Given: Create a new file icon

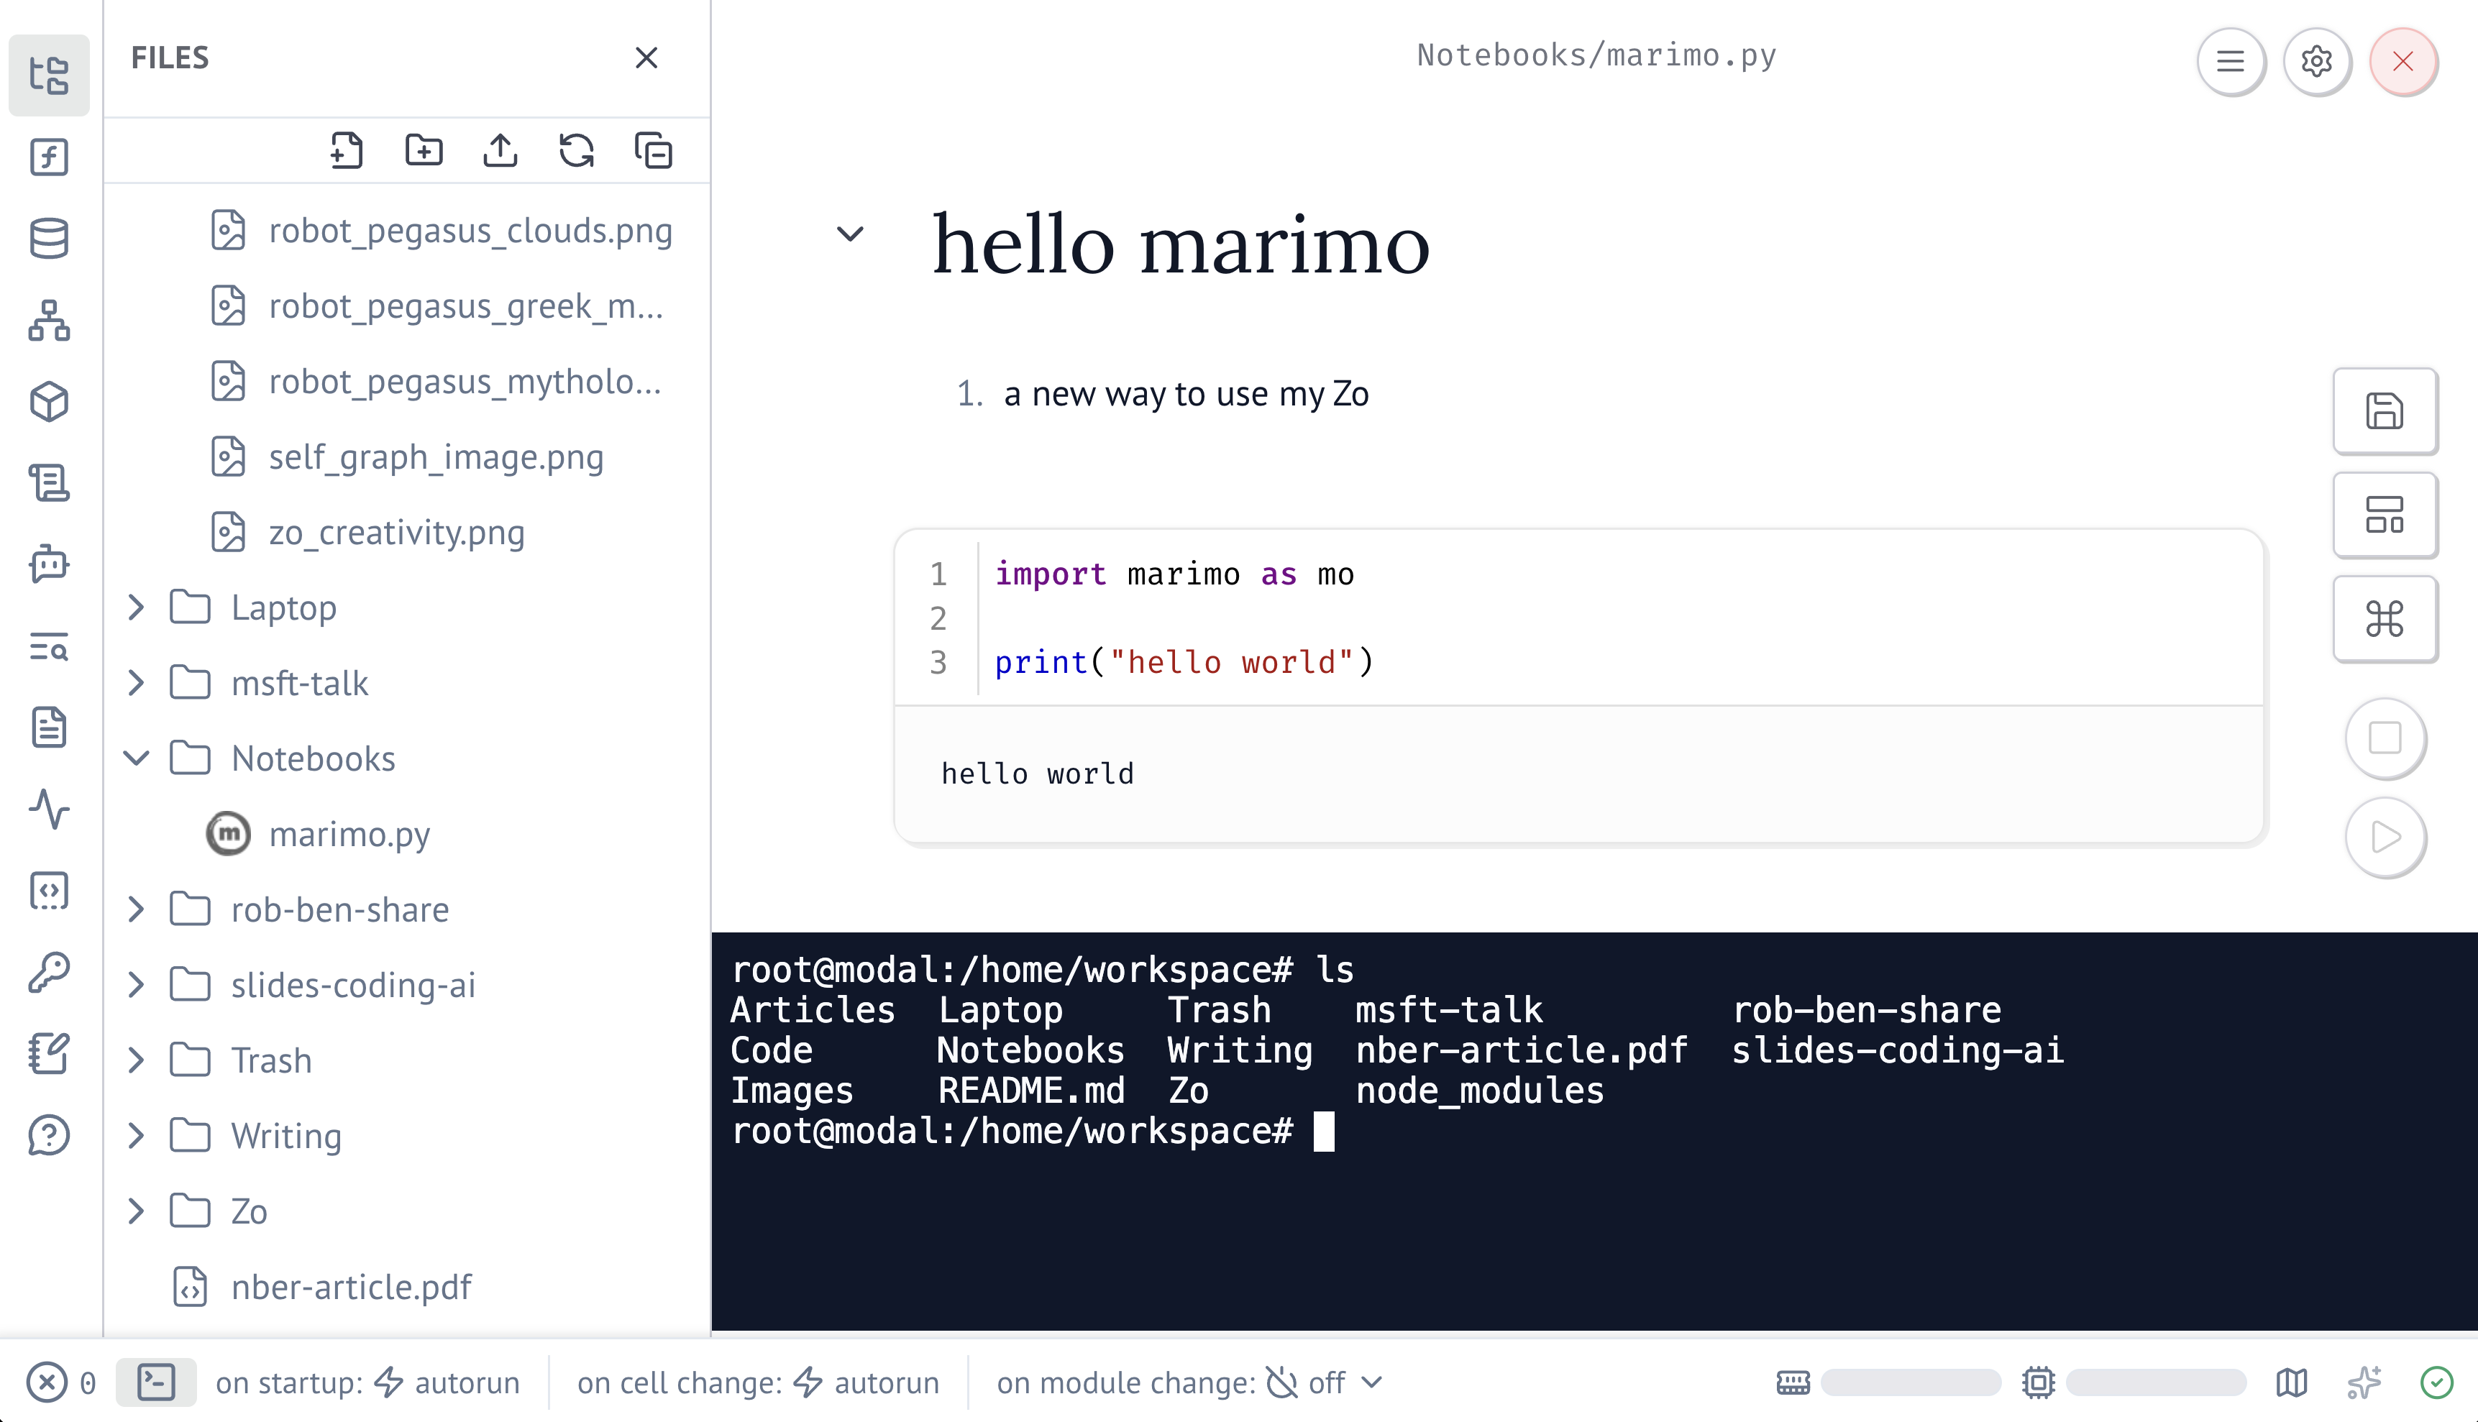Looking at the screenshot, I should 347,150.
